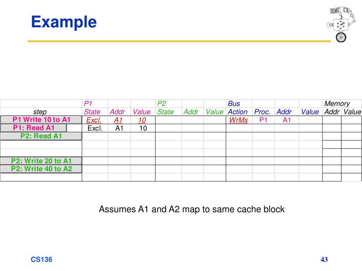Click the underlined red 'Excl.' cell

click(x=94, y=120)
